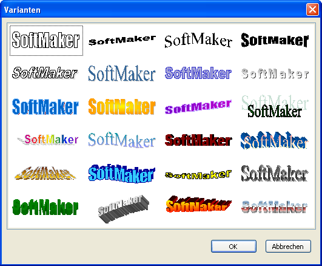Select the cyan arched SoftMaker variant
Viewport: 322px width, 266px height.
[x=121, y=174]
